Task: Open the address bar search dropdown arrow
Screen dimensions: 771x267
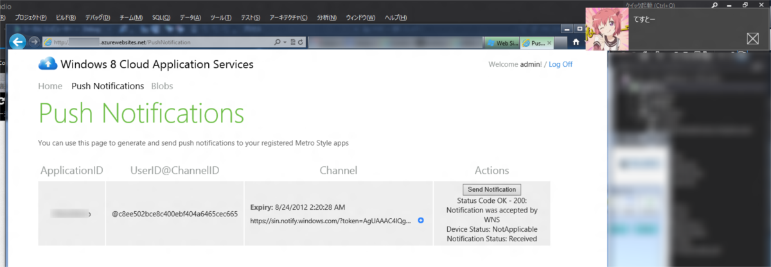Action: pyautogui.click(x=285, y=42)
